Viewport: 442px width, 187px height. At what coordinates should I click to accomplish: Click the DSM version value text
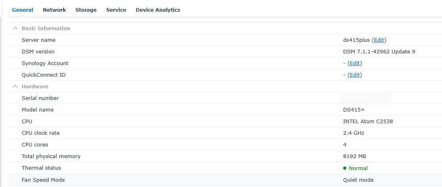[x=379, y=52]
